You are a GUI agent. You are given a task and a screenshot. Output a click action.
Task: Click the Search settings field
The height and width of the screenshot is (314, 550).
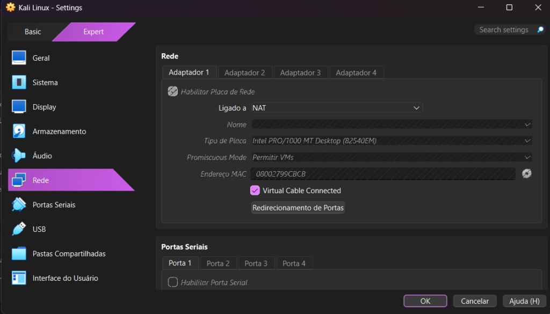pyautogui.click(x=504, y=30)
